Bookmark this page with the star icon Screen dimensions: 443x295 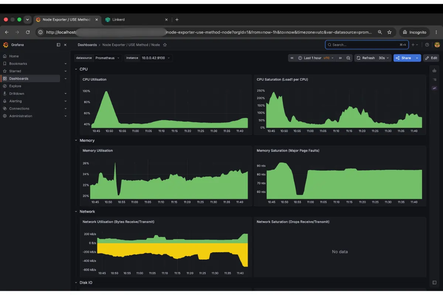(x=389, y=32)
